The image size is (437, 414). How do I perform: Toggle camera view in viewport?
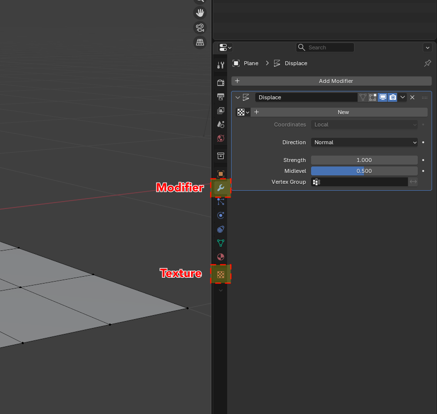pos(200,28)
